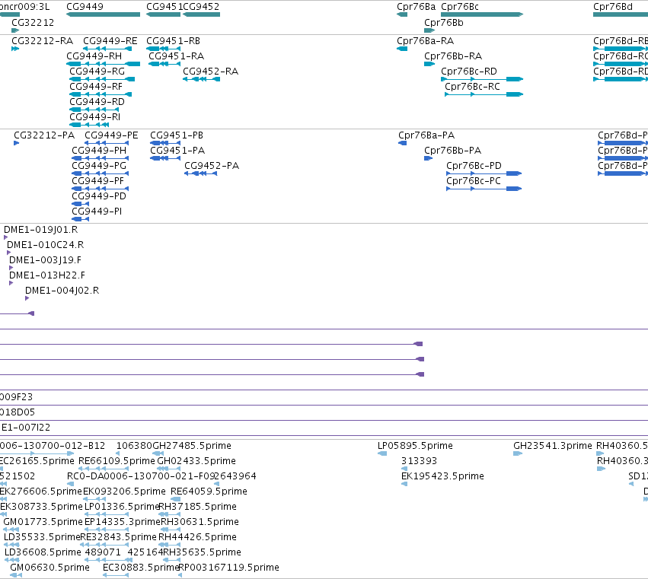Viewport: 648px width, 579px height.
Task: Click BAC end DME1-004J02.R
Action: (x=62, y=291)
